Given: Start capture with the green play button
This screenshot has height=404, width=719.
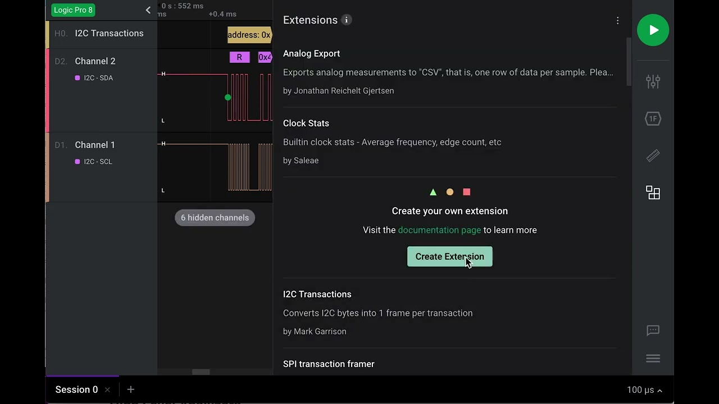Looking at the screenshot, I should tap(653, 30).
